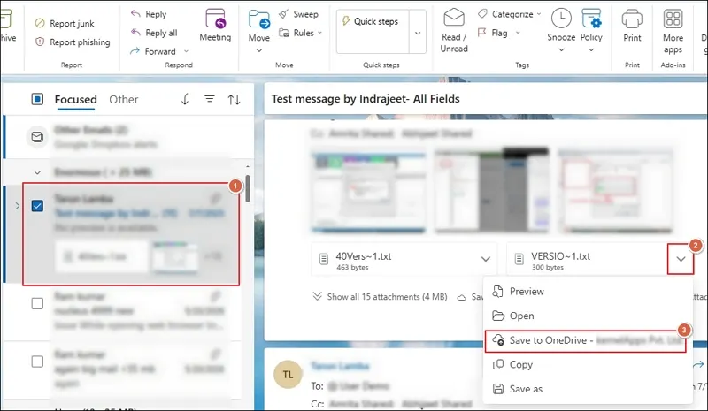This screenshot has height=411, width=708.
Task: Expand the Policy dropdown chevron
Action: pyautogui.click(x=591, y=50)
